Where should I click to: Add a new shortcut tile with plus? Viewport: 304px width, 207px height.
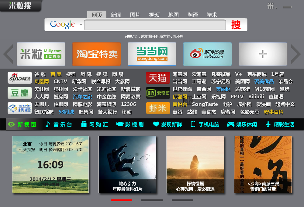(263, 54)
